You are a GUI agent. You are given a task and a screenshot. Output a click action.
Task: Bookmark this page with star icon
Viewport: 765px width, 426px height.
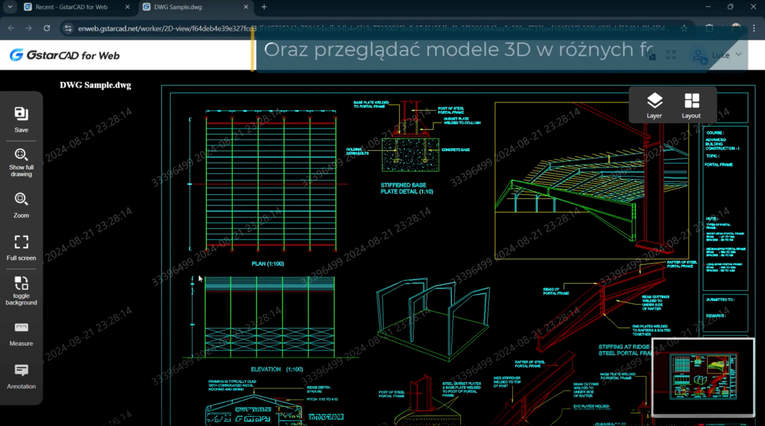click(x=684, y=28)
